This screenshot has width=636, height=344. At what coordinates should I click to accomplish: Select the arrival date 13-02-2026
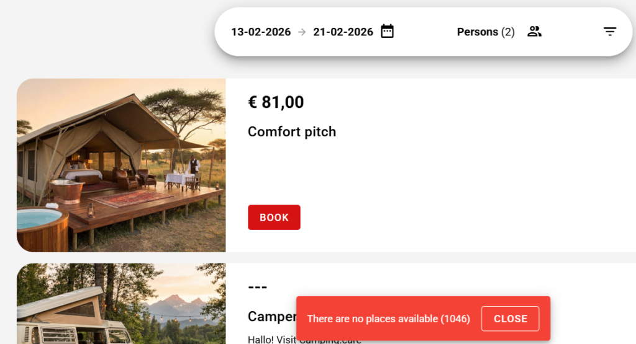click(x=261, y=32)
